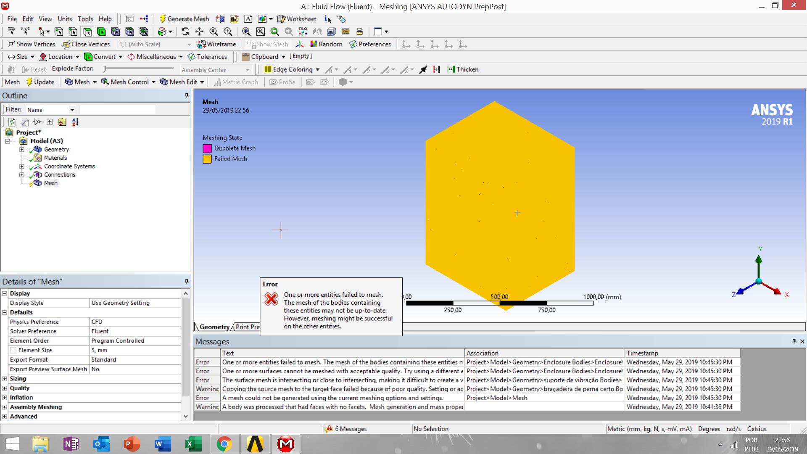807x454 pixels.
Task: Expand the Geometry tree node
Action: point(22,149)
